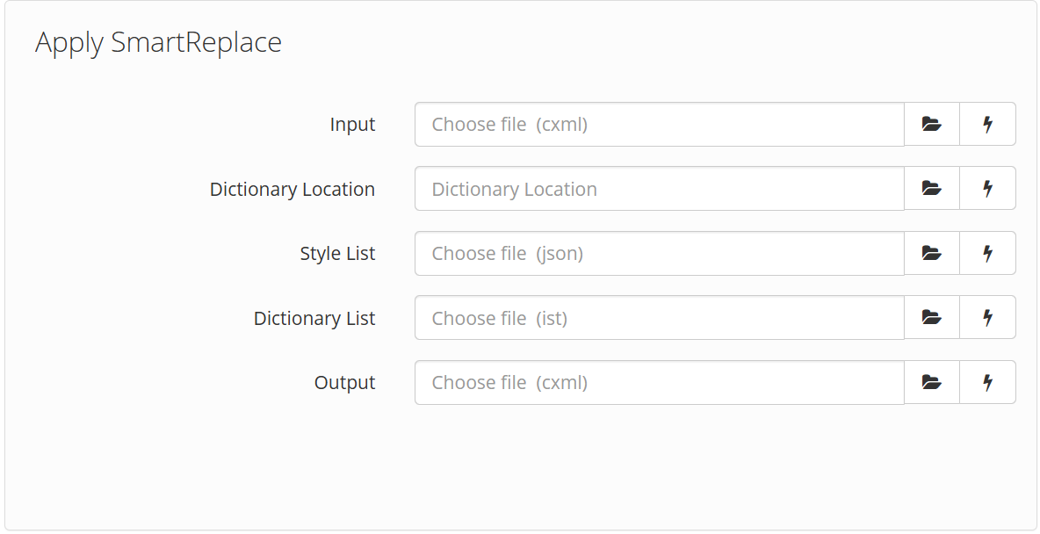Click the lightning icon beside Dictionary Location

point(987,188)
